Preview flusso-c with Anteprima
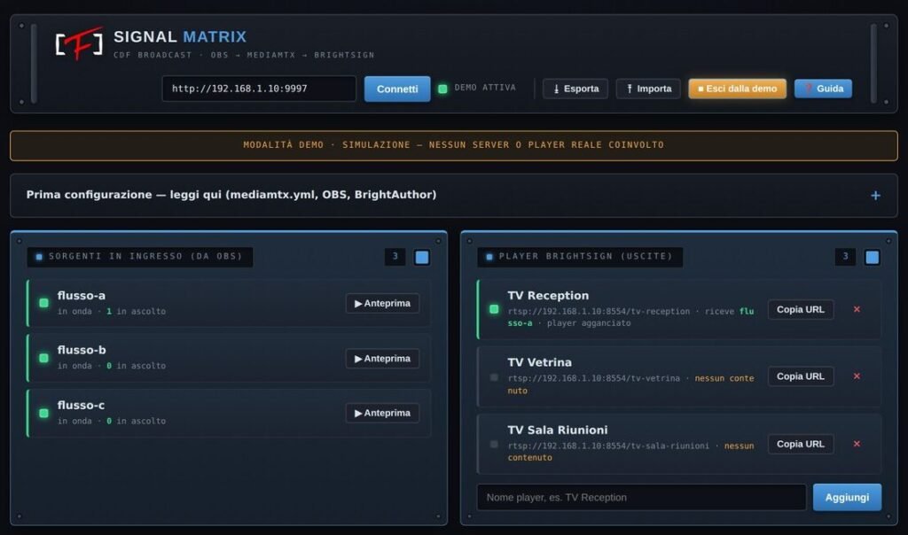Viewport: 908px width, 535px height. 382,413
